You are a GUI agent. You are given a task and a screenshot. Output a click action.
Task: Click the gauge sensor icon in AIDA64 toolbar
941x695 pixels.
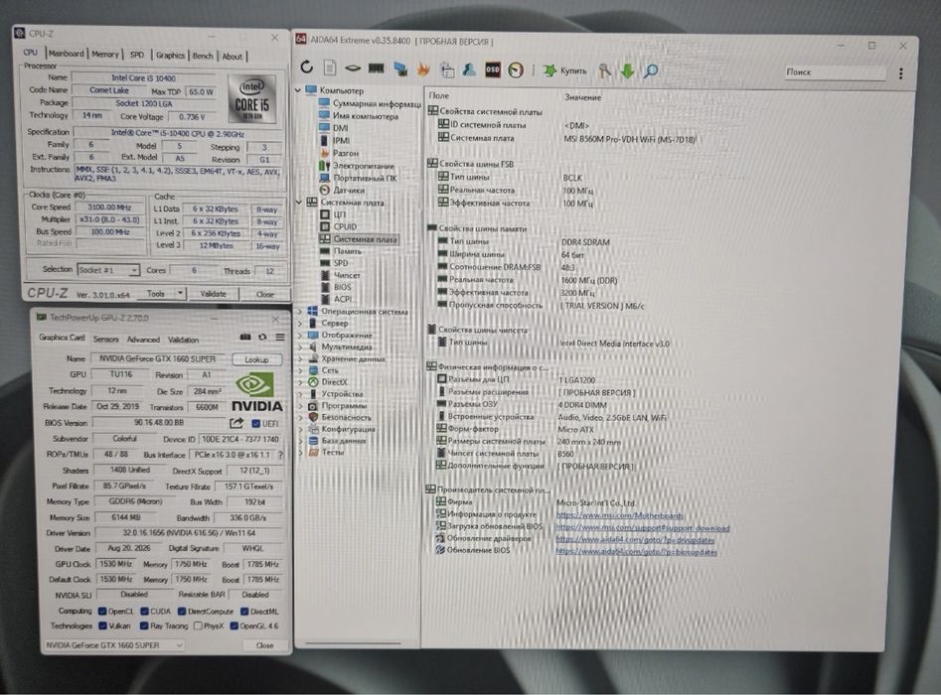tap(516, 70)
